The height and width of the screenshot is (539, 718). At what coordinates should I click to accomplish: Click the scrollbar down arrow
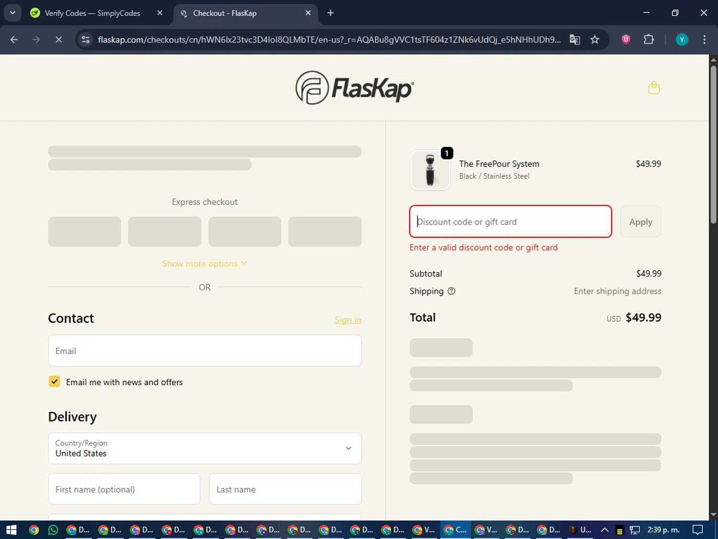click(x=713, y=515)
